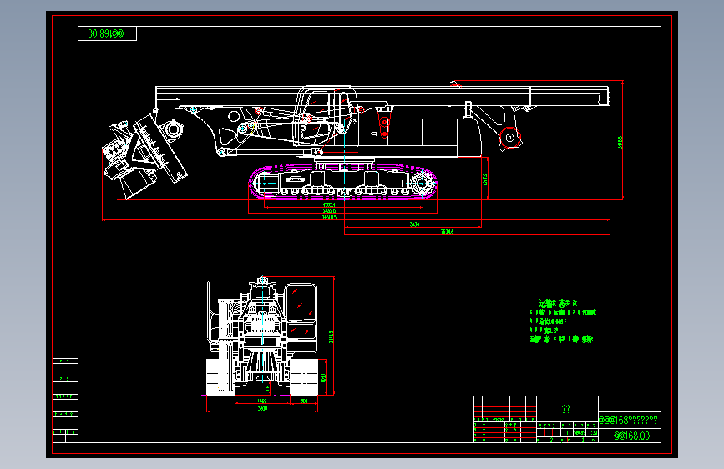Select the drive sprocket at right of crawler
The height and width of the screenshot is (469, 724).
421,184
